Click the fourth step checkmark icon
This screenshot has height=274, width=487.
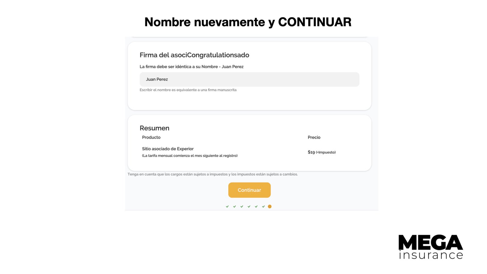pos(249,206)
